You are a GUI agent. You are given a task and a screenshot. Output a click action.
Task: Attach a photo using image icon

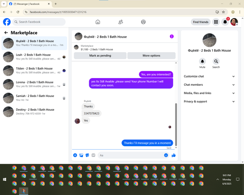click(x=81, y=155)
